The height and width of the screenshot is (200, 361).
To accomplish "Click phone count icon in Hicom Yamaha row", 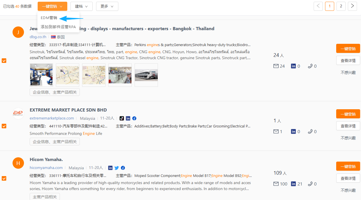I will [x=310, y=184].
